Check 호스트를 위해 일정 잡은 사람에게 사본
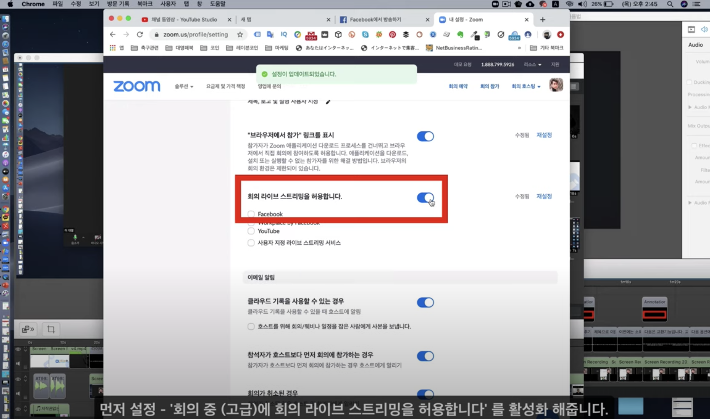Image resolution: width=710 pixels, height=419 pixels. pyautogui.click(x=251, y=326)
